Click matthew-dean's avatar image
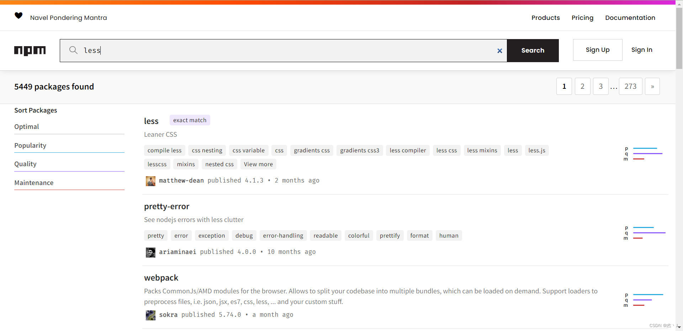The width and height of the screenshot is (683, 331). [x=150, y=181]
